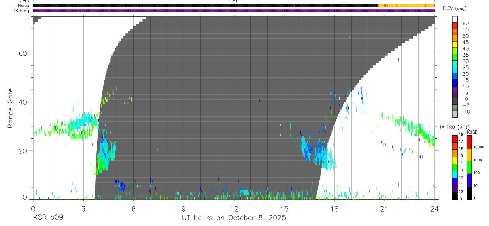Click the Range Gate axis label
This screenshot has height=226, width=489.
coord(11,108)
